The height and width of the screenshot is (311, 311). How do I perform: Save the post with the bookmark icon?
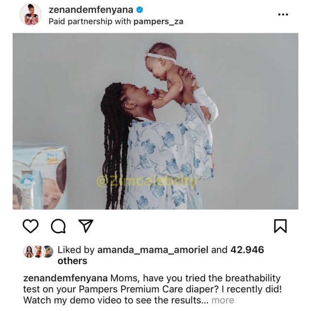(x=280, y=226)
